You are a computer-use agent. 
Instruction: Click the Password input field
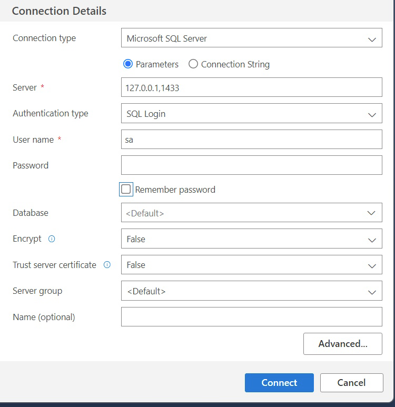[251, 165]
